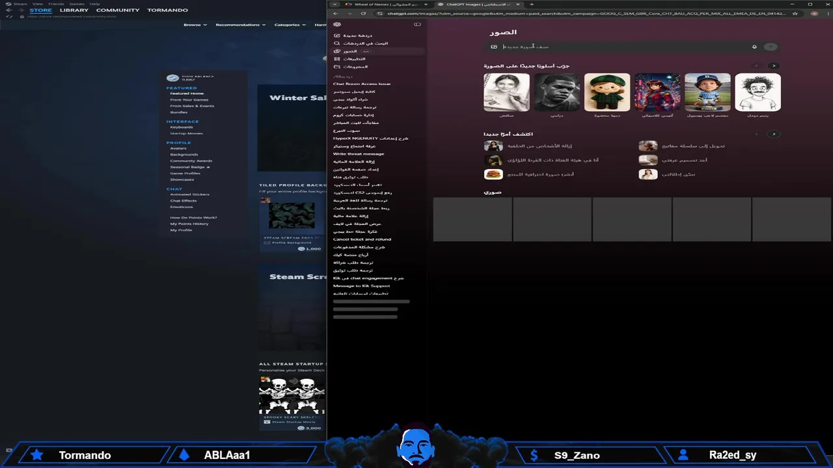The height and width of the screenshot is (468, 833).
Task: Open Steam COMMUNITY section
Action: 118,10
